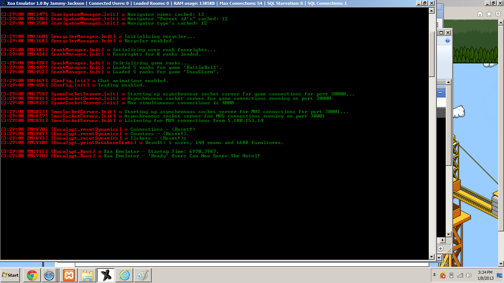Click the Start button

click(x=10, y=275)
